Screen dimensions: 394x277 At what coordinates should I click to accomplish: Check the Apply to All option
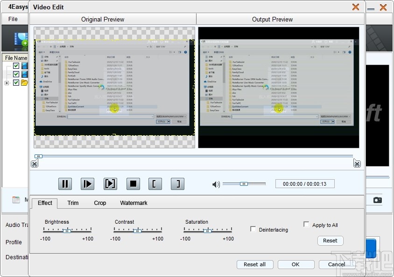(x=306, y=224)
